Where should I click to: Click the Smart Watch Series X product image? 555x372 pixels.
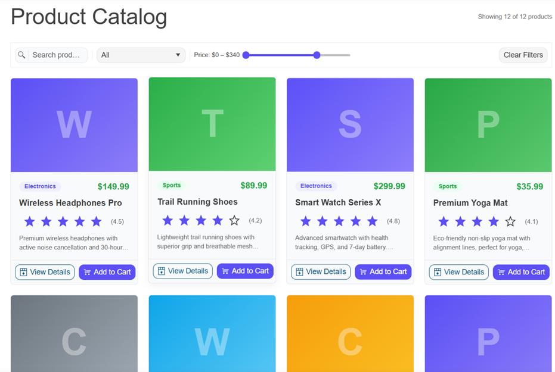350,123
